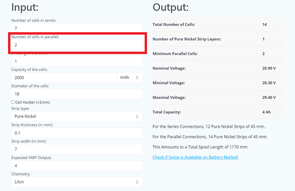Click the Strip thickness field showing 0.1
This screenshot has width=295, height=191.
76,133
